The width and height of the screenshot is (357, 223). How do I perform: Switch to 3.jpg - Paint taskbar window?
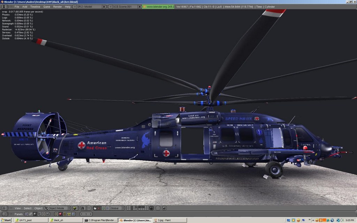[x=170, y=220]
